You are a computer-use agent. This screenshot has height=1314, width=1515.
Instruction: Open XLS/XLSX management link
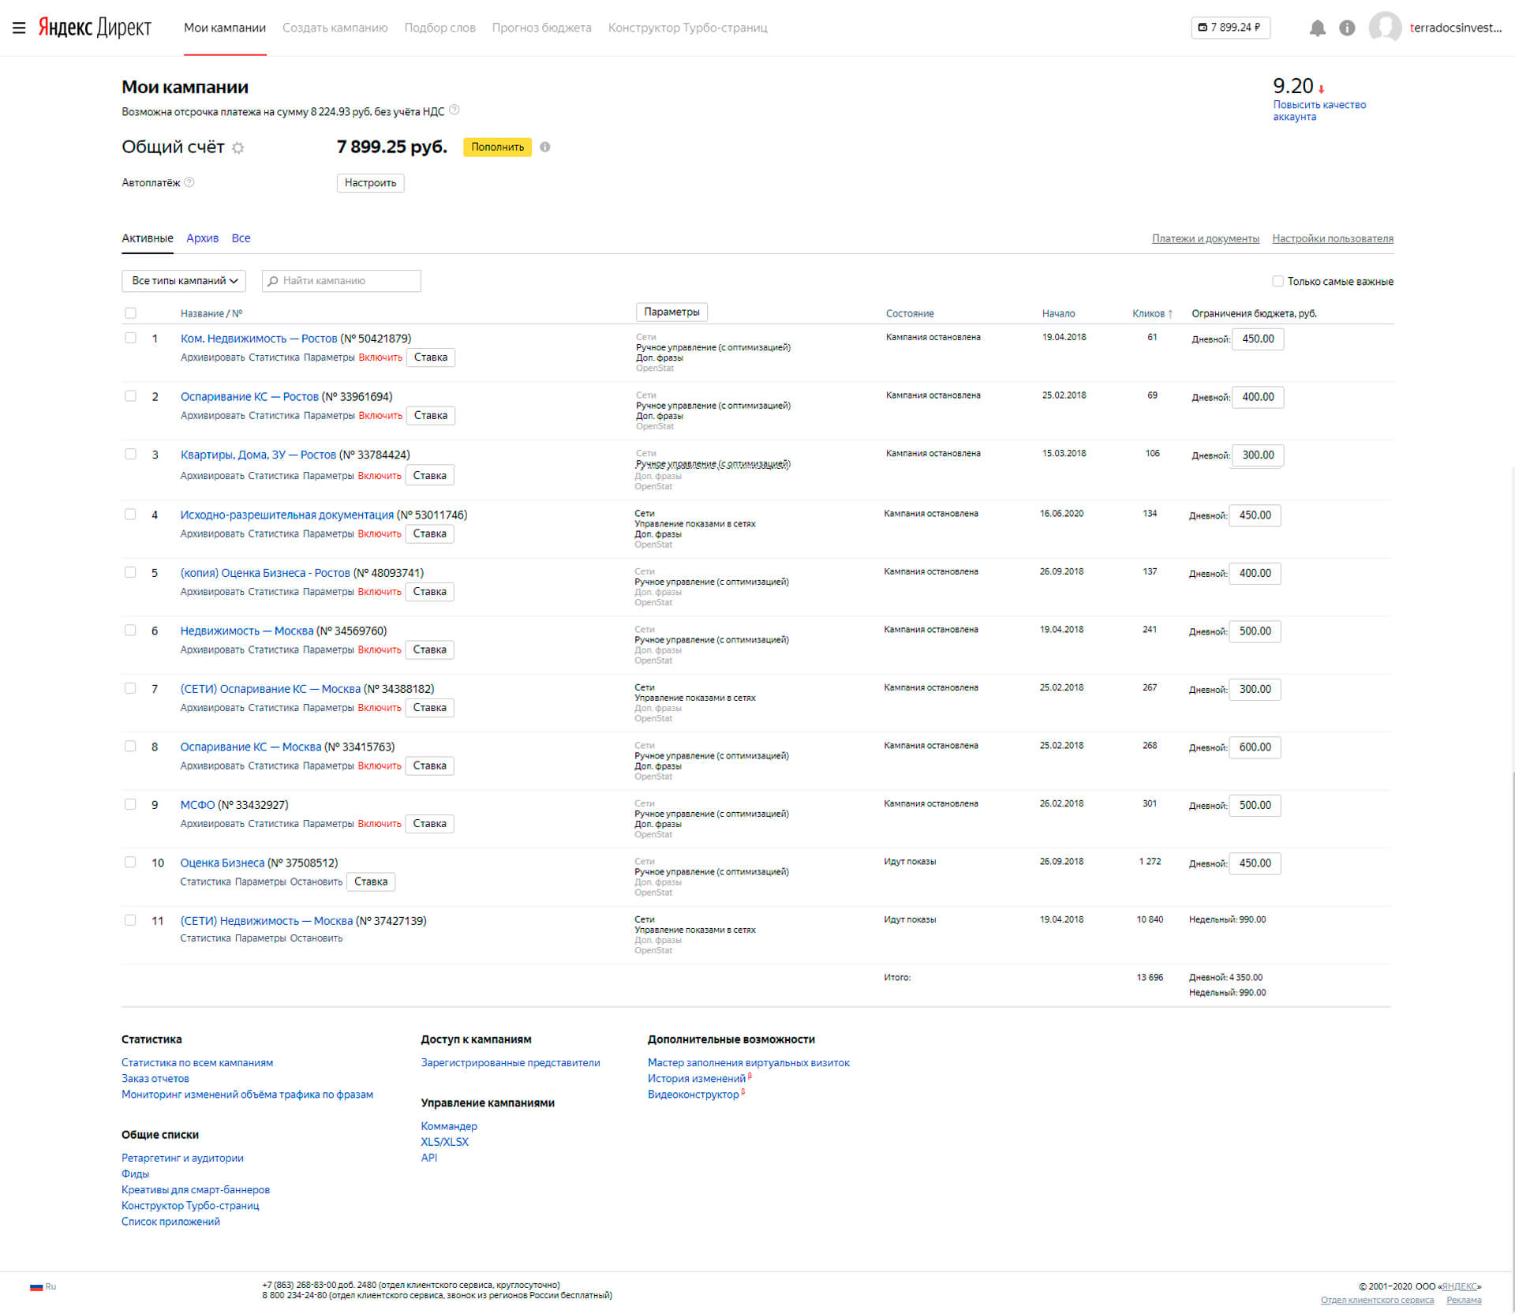pyautogui.click(x=445, y=1142)
